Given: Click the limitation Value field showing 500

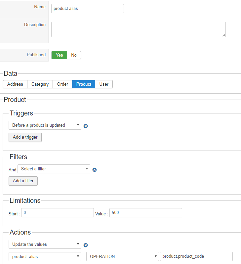Looking at the screenshot, I should coord(145,213).
